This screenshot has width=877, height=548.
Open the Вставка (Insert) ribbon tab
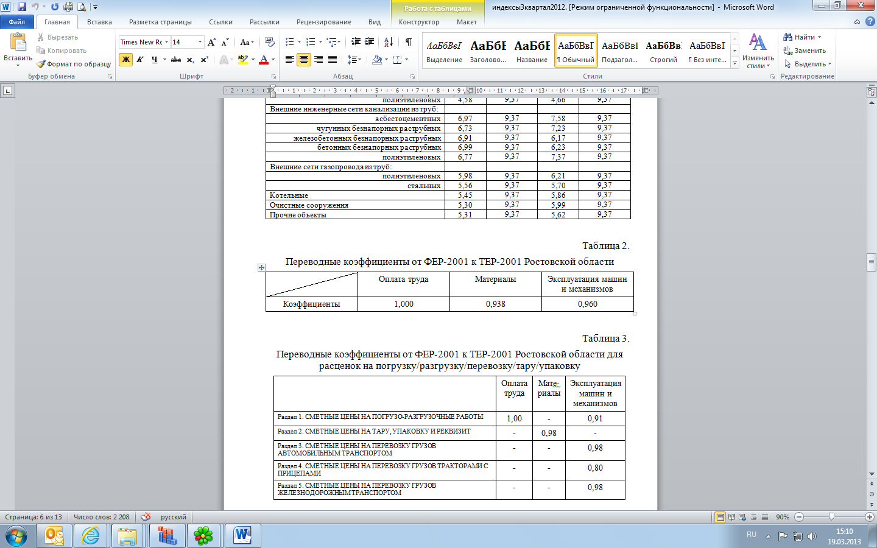[x=99, y=22]
